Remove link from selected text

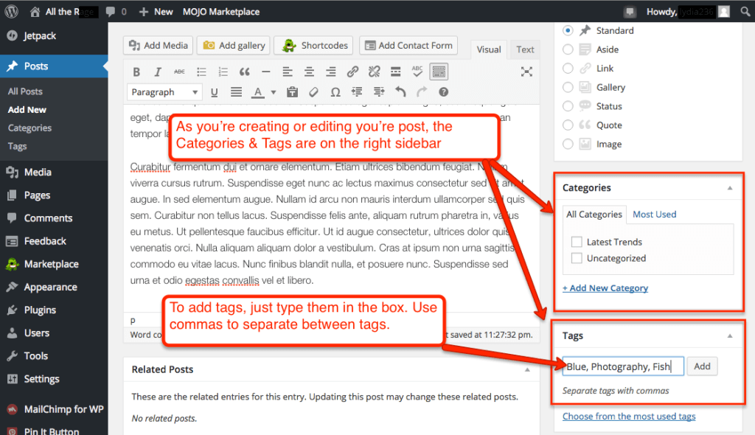(x=374, y=72)
